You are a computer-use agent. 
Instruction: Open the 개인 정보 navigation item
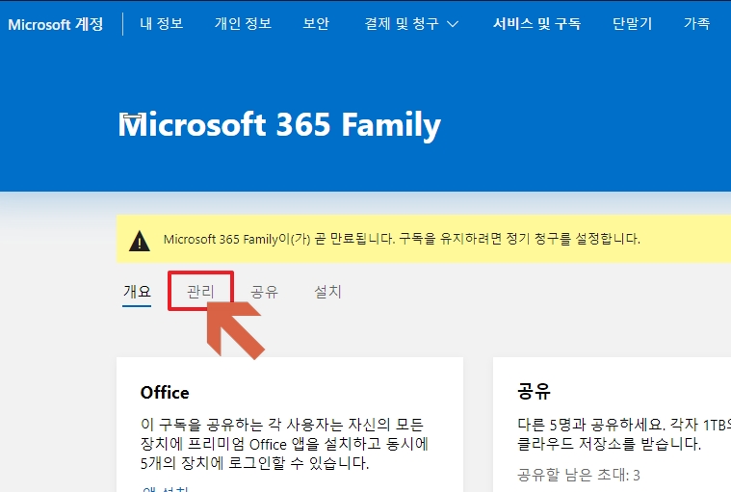click(x=243, y=23)
